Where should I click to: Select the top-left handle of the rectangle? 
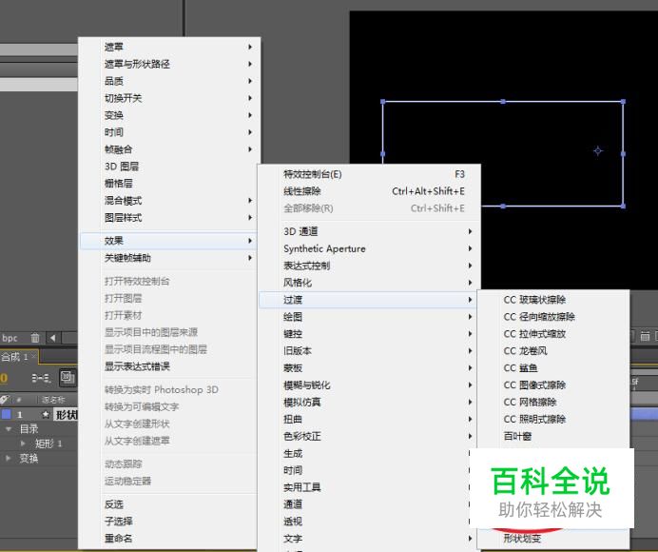382,102
